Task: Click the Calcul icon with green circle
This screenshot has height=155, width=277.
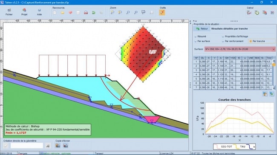Action: point(257,12)
